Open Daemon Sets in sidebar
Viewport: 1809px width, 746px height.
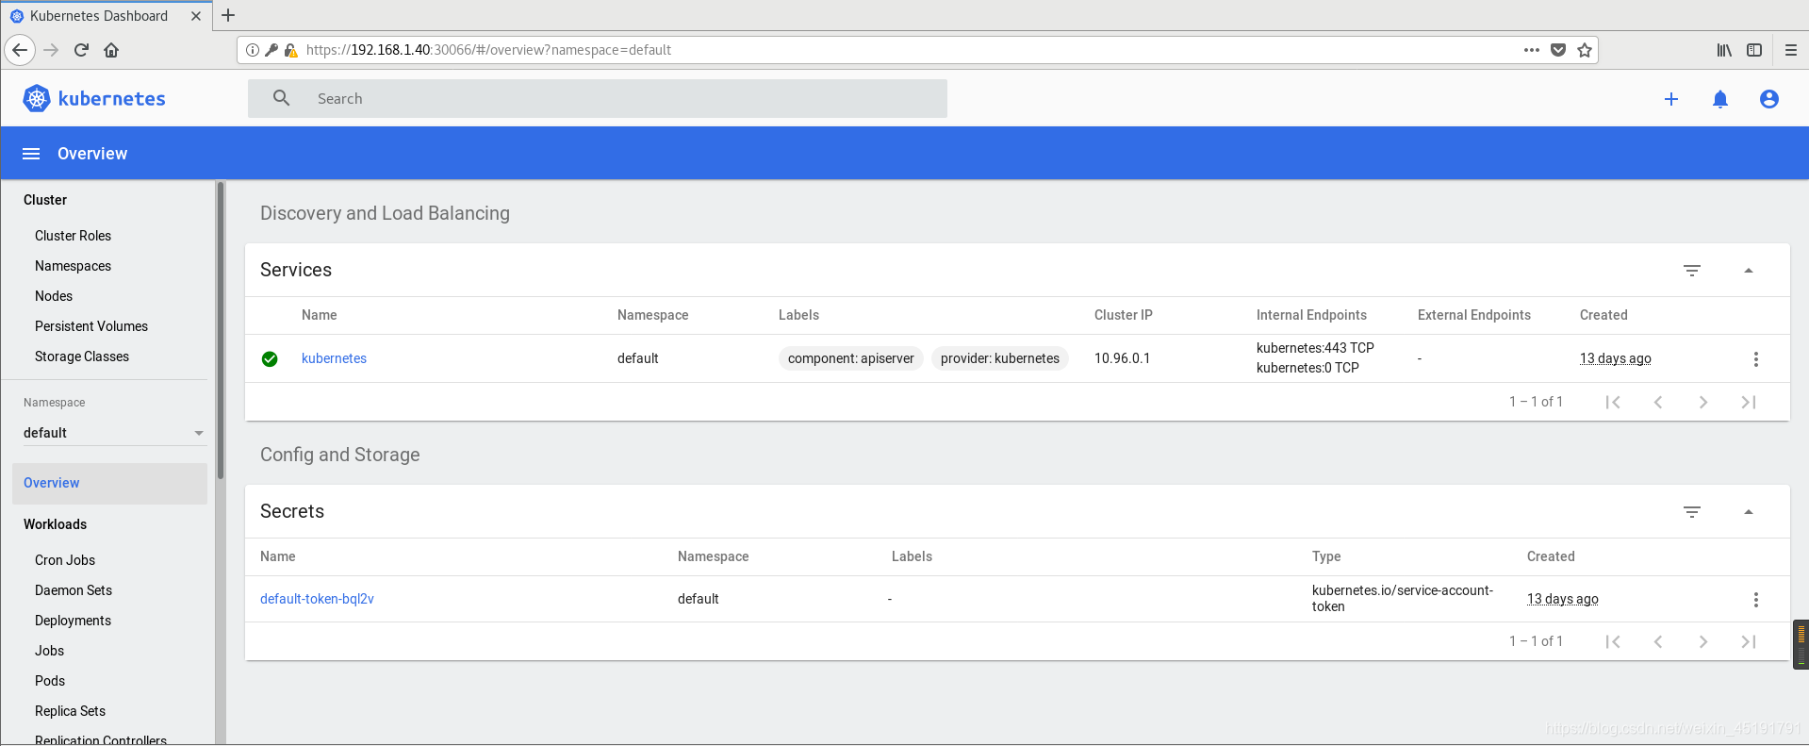(74, 590)
